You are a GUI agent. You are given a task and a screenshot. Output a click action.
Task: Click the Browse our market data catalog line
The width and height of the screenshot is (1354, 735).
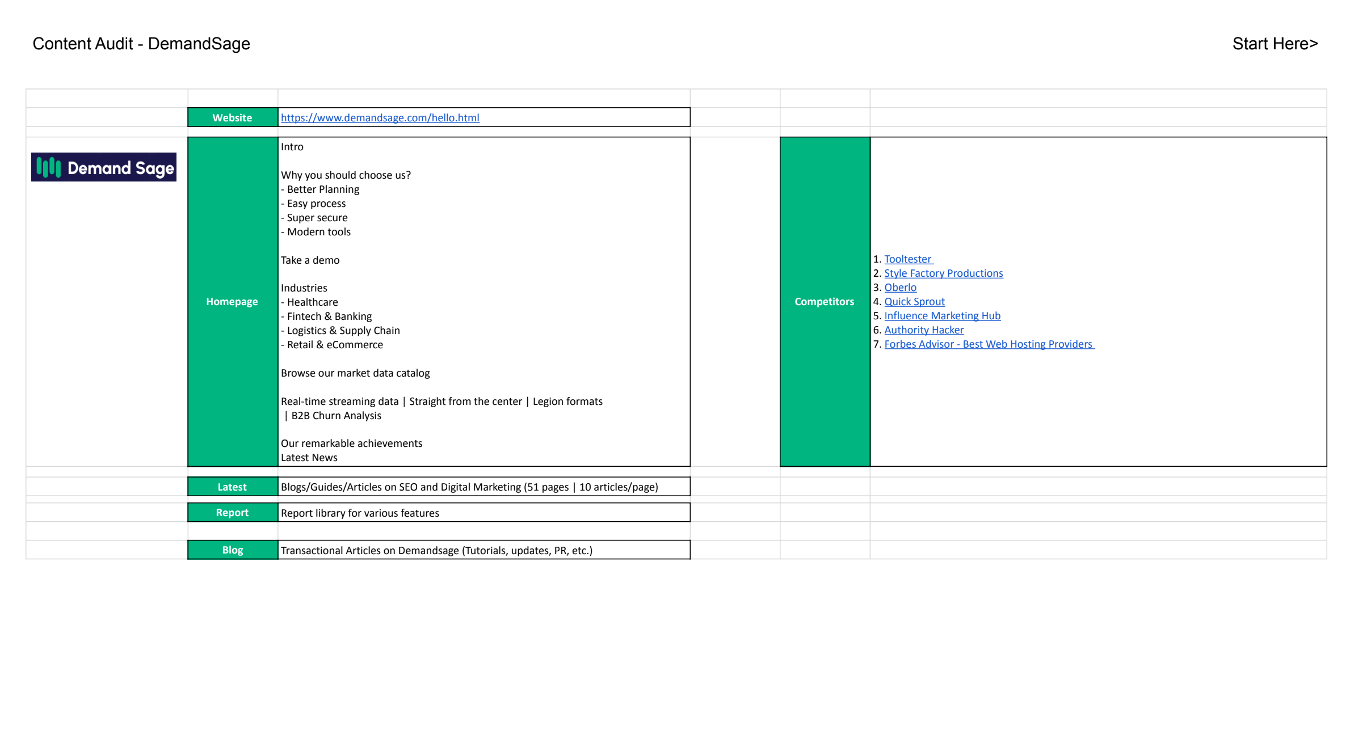click(x=355, y=373)
